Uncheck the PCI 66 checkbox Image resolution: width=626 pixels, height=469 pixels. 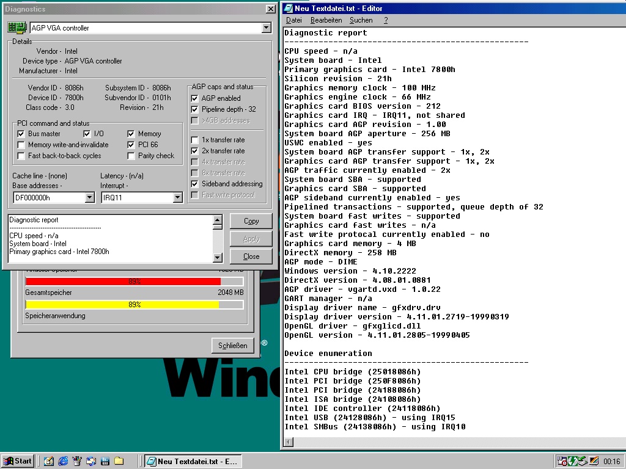[131, 145]
